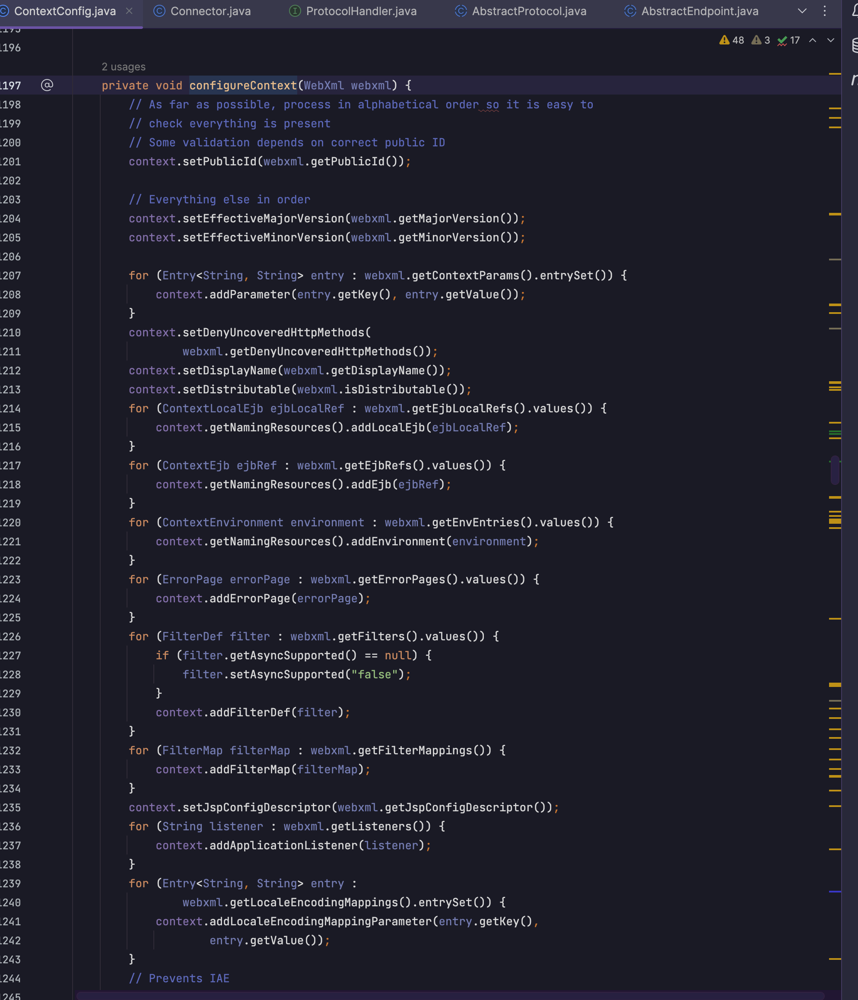
Task: Click the blue marker in error stripe
Action: coord(835,892)
